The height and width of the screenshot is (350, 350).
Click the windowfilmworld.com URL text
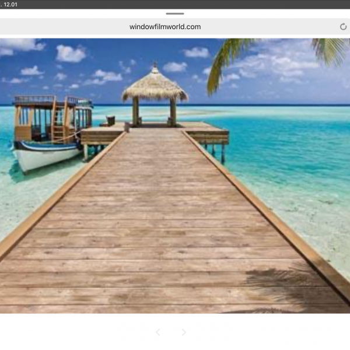pos(165,27)
